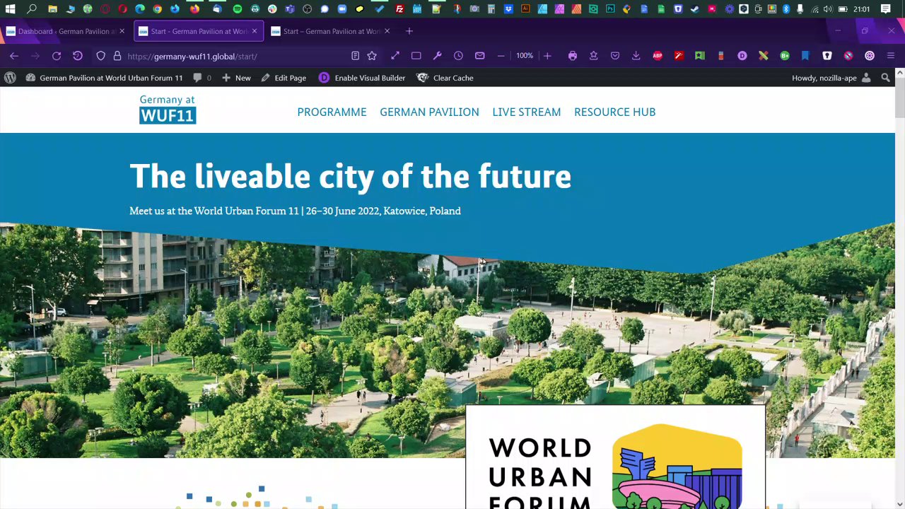Show site security padlock info

pyautogui.click(x=117, y=56)
